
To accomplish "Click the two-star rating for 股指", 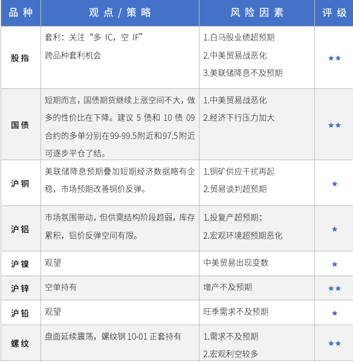I will click(334, 58).
